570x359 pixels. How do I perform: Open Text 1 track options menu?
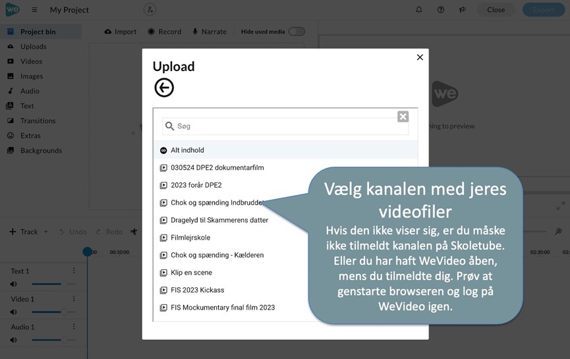(74, 270)
